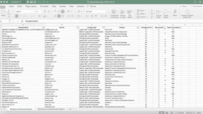Viewport: 203px width, 114px height.
Task: Open the Page Layout ribbon tab
Action: click(31, 6)
